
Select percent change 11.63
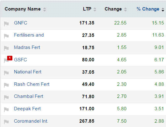(158, 35)
